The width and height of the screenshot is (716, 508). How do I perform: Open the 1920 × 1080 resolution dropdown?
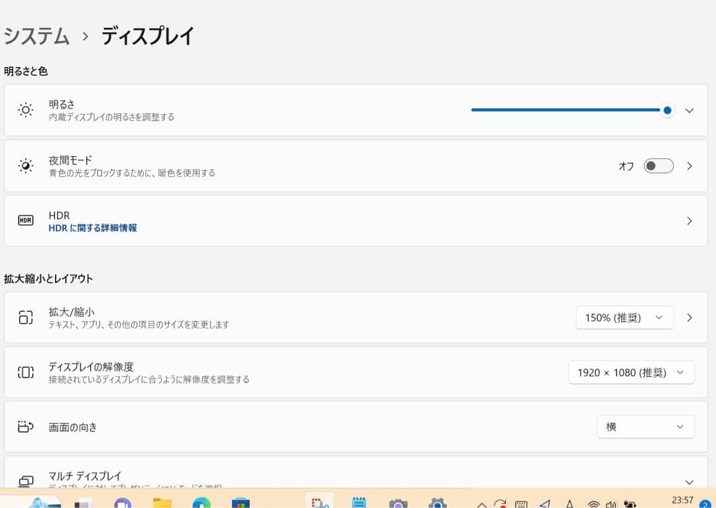pos(631,372)
